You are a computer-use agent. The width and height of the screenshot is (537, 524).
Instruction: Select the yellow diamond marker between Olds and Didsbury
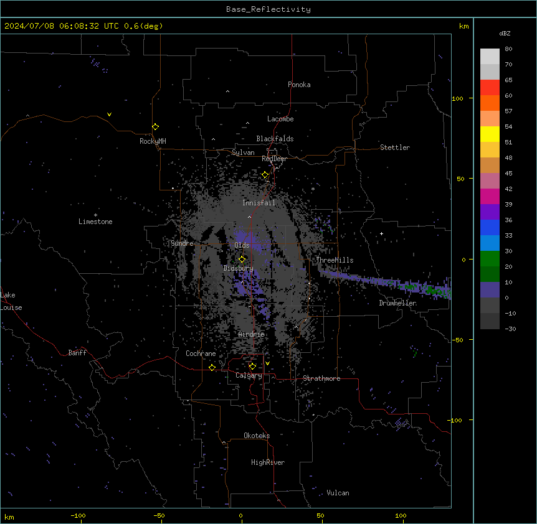click(x=242, y=260)
